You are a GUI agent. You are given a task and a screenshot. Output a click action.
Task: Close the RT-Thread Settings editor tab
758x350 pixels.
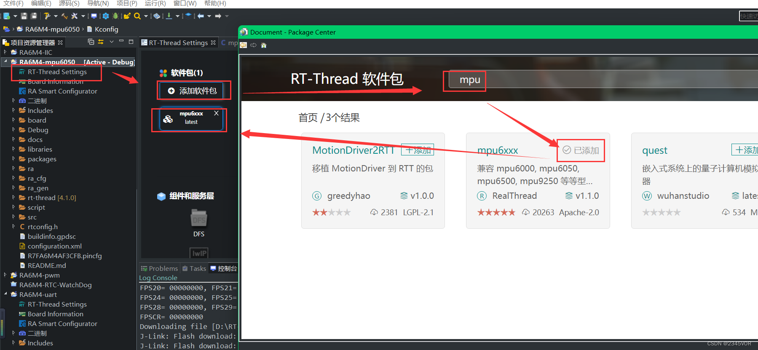click(x=213, y=43)
